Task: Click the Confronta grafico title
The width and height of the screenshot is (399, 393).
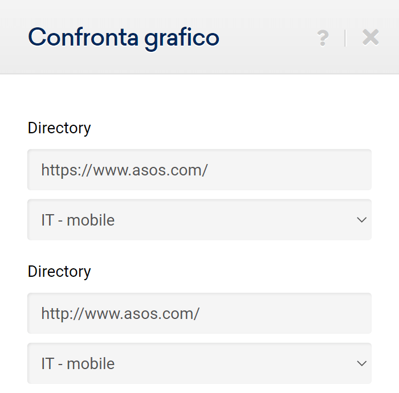Action: tap(124, 38)
